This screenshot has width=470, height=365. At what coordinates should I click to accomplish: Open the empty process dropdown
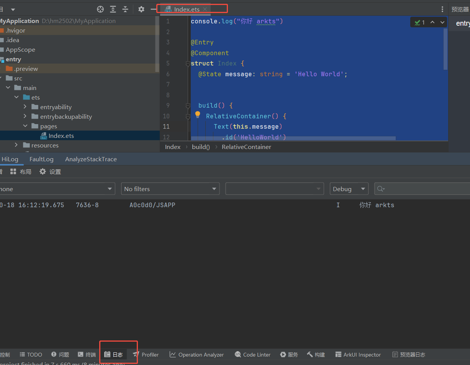click(274, 189)
